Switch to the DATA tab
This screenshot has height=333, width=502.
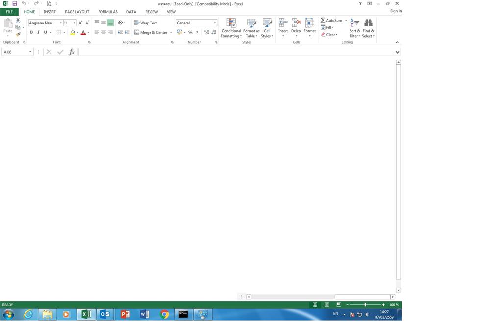pos(131,12)
